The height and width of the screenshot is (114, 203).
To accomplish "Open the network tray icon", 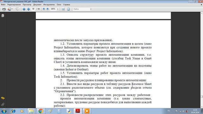I will [x=180, y=111].
